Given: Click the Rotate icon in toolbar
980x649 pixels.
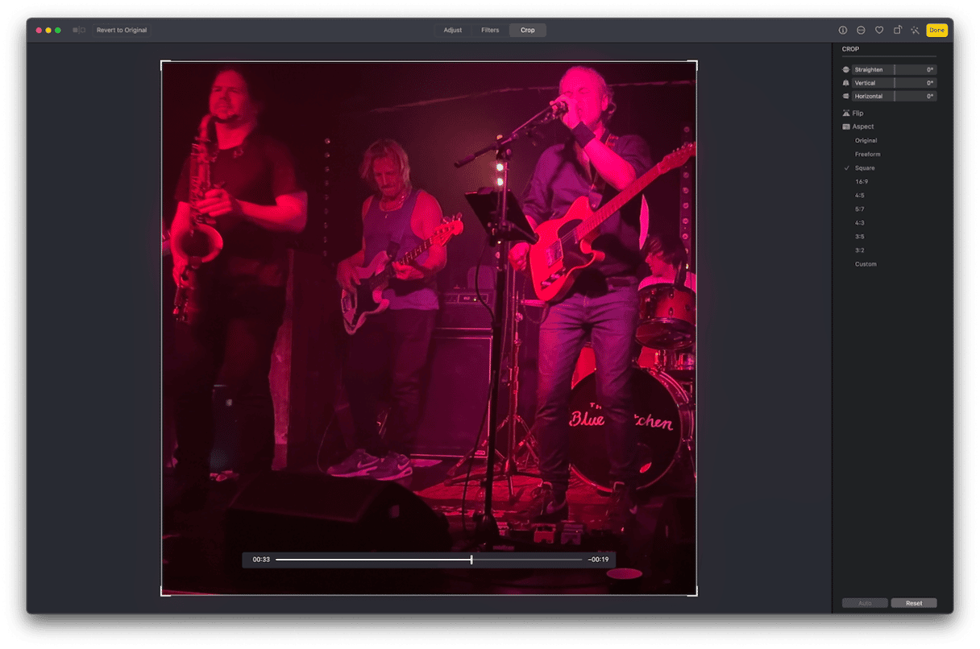Looking at the screenshot, I should coord(897,30).
